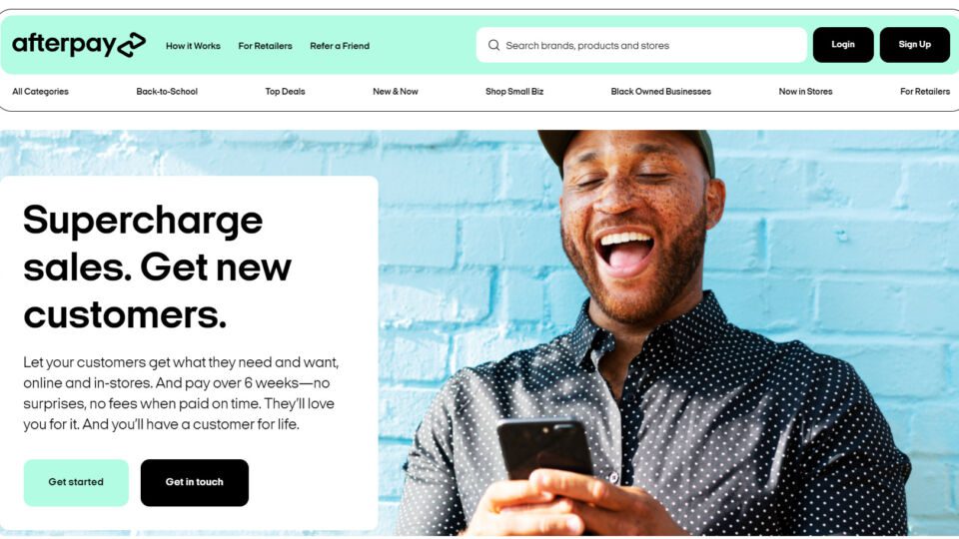Screen dimensions: 959x539
Task: Click For Retailers in category bar
Action: (925, 92)
